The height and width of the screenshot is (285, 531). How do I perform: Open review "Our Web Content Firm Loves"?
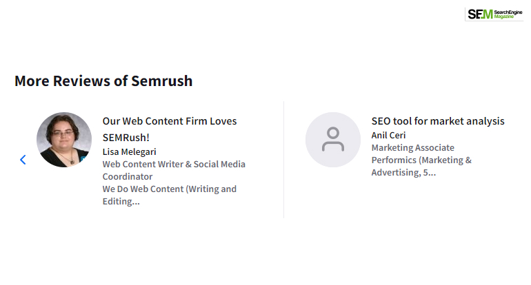pos(170,121)
